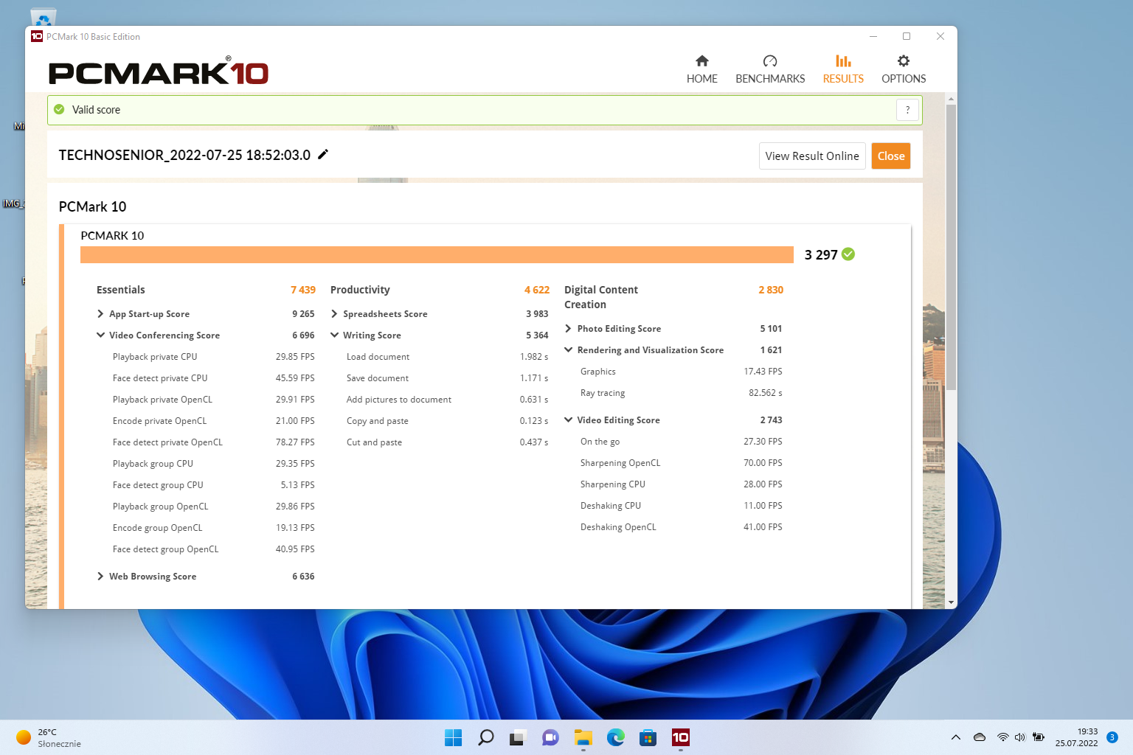Open File Explorer from the taskbar

point(583,737)
